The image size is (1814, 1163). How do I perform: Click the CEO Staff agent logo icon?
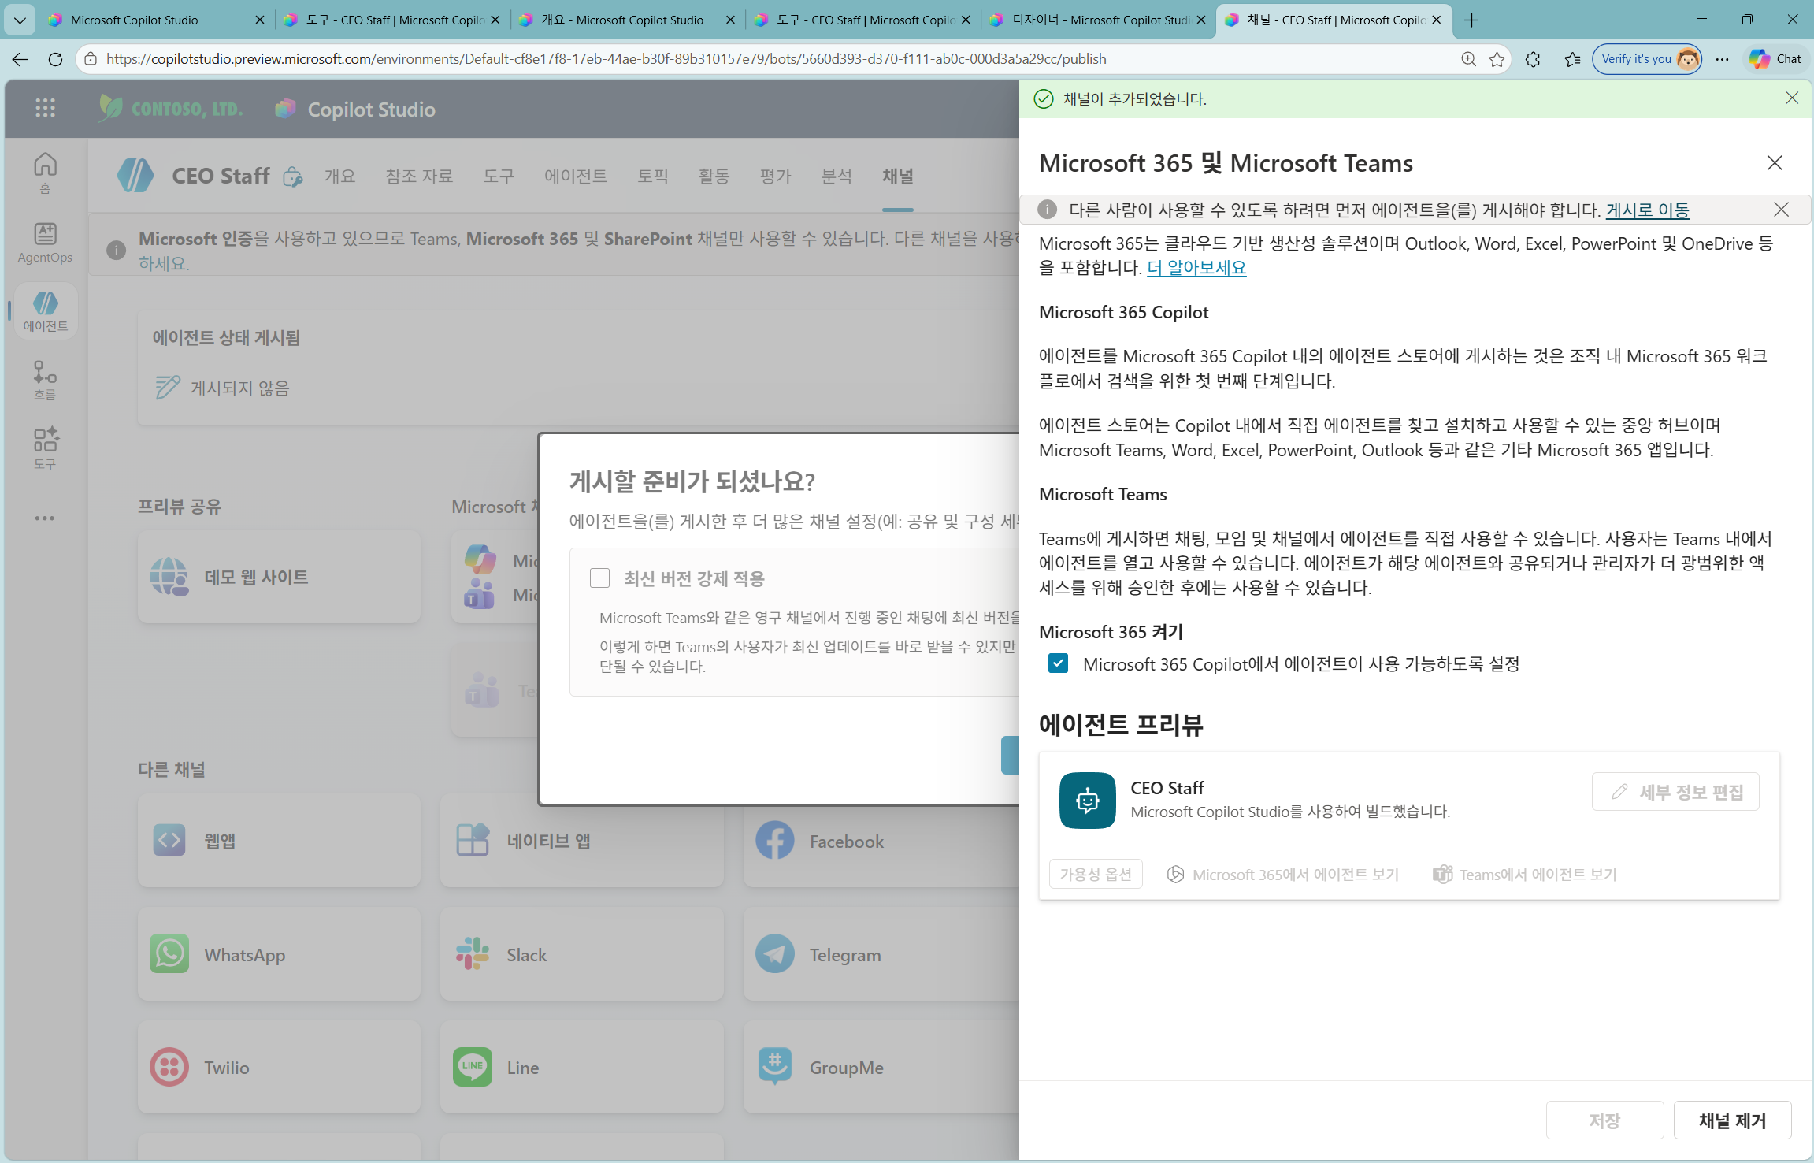(135, 176)
